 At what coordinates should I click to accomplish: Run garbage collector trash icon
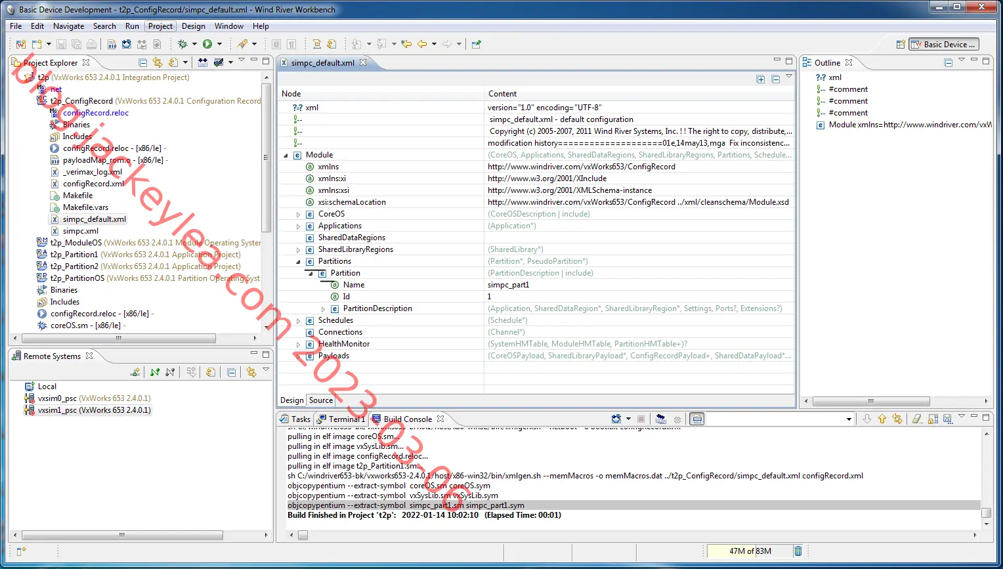pyautogui.click(x=798, y=551)
